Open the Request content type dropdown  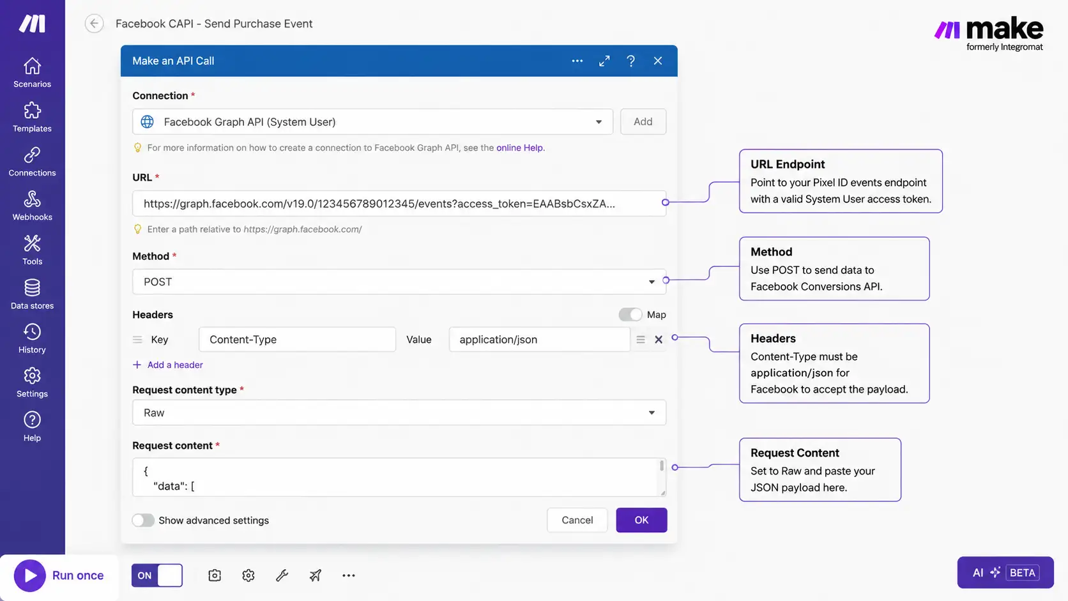(399, 413)
